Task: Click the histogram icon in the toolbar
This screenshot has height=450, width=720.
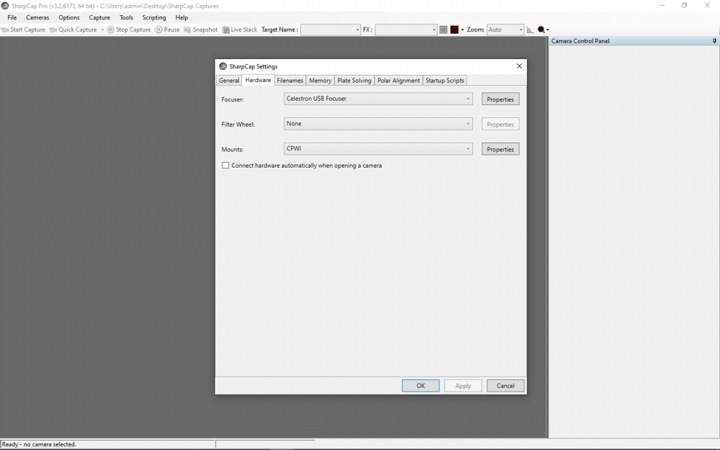Action: click(x=529, y=30)
